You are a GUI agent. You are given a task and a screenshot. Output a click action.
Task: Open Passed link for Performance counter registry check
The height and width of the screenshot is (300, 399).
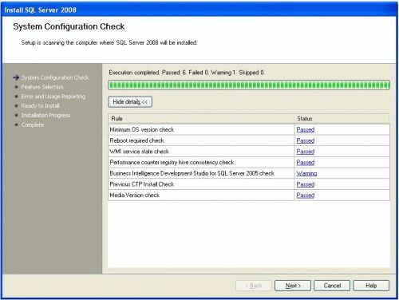coord(306,162)
